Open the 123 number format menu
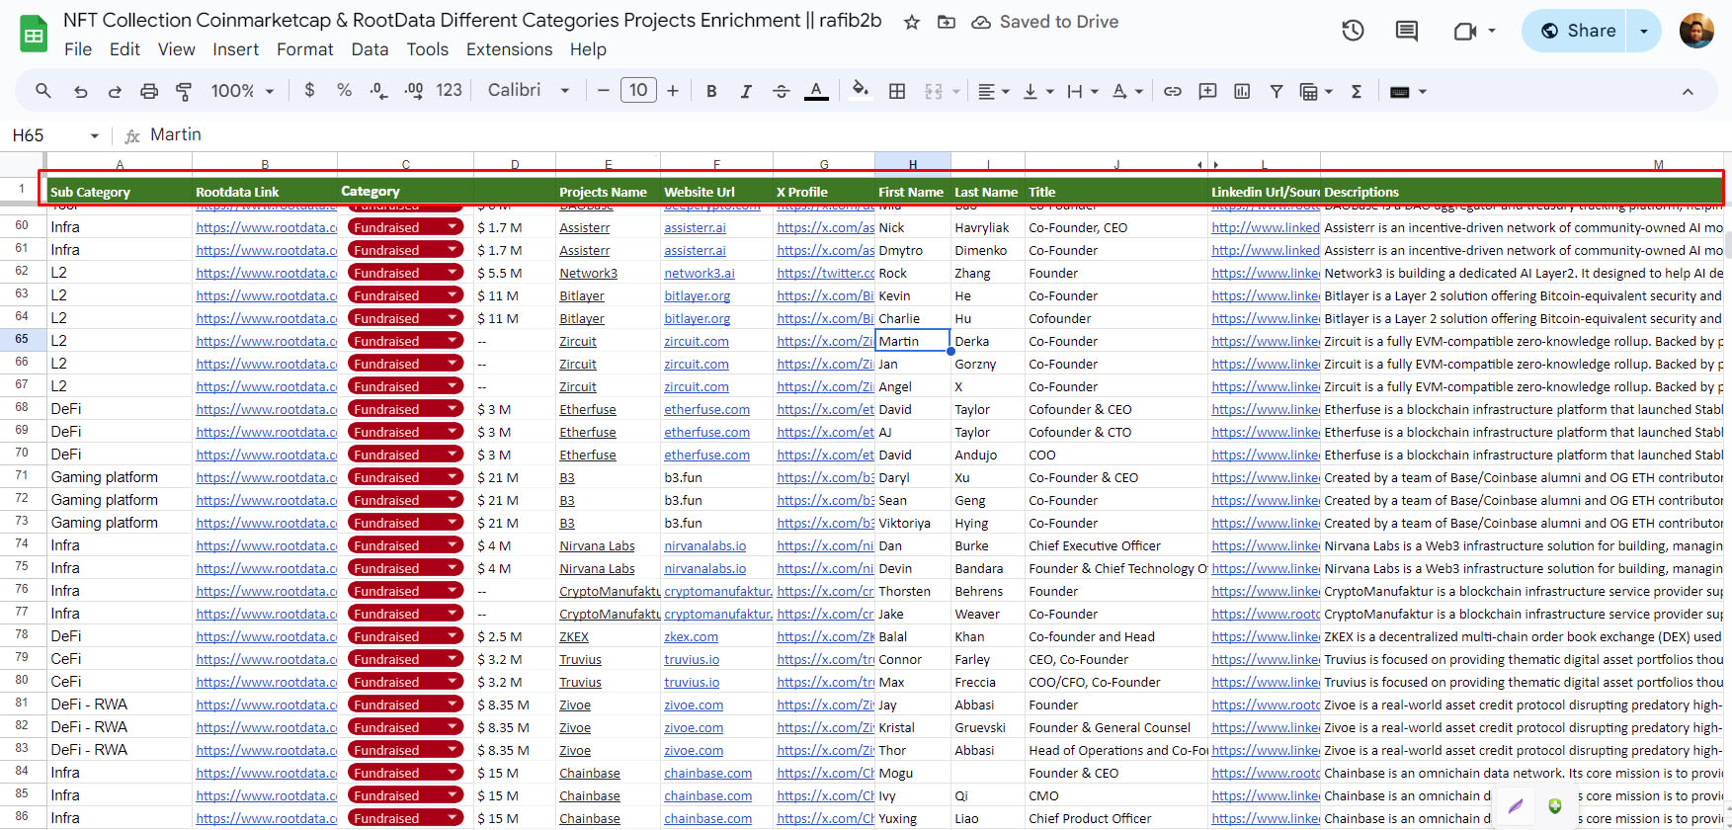 450,91
